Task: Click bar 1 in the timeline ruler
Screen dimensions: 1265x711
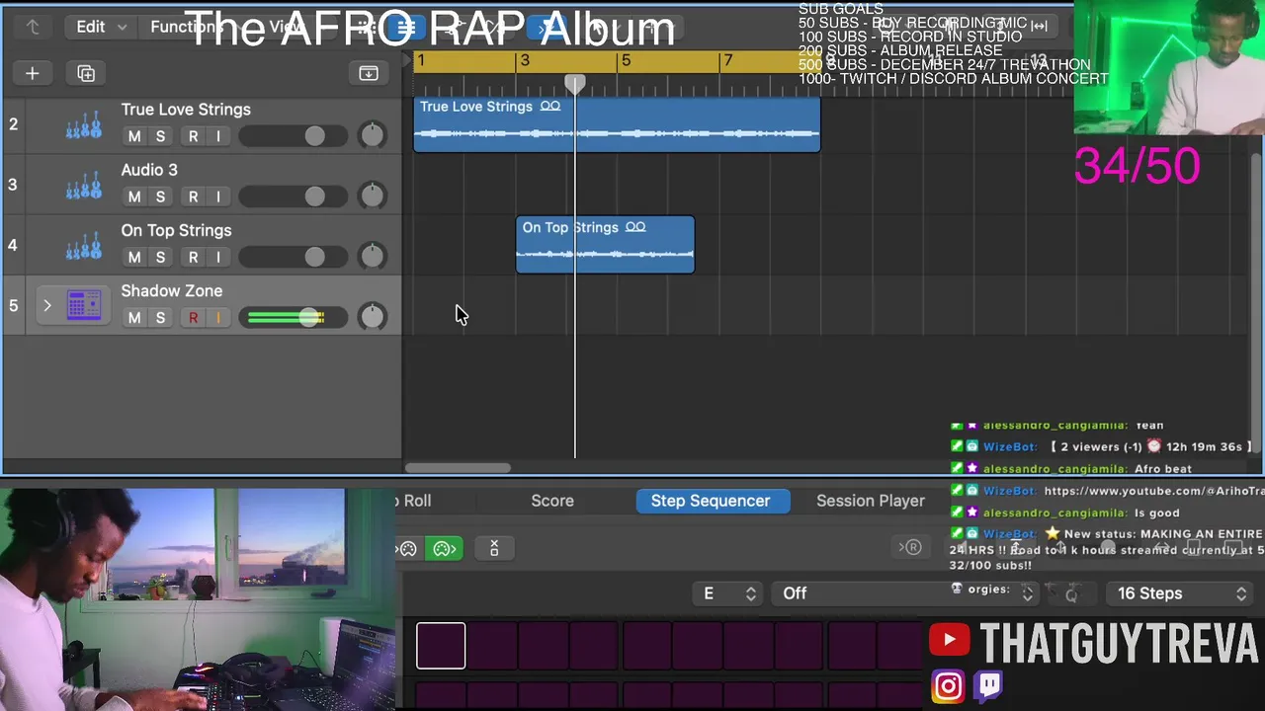Action: [421, 61]
